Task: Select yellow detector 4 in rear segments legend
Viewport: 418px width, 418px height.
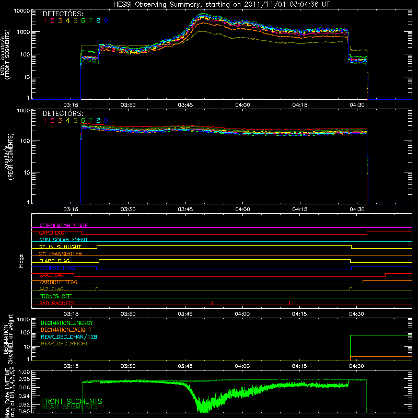Action: pos(68,121)
